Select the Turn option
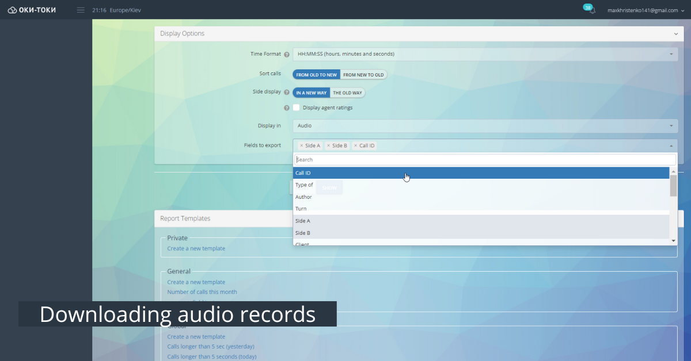Screen dimensions: 691x361 click(x=481, y=209)
